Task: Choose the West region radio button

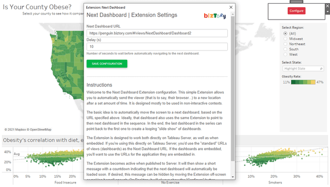Action: [285, 55]
